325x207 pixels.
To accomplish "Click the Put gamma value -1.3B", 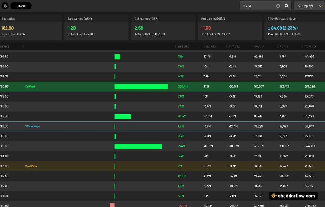I will [x=206, y=28].
